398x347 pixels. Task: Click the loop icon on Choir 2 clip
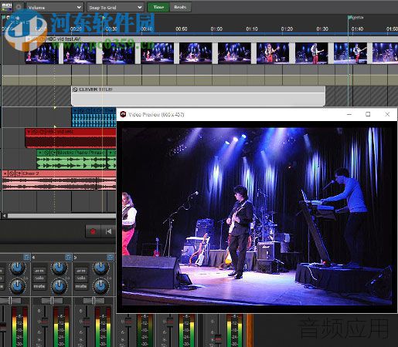tap(18, 173)
